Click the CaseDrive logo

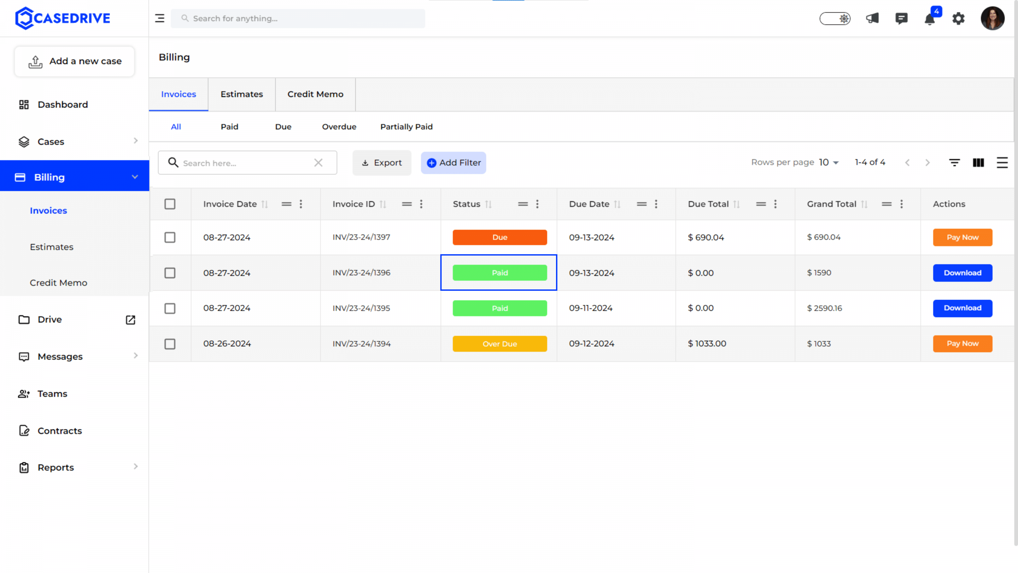tap(63, 18)
